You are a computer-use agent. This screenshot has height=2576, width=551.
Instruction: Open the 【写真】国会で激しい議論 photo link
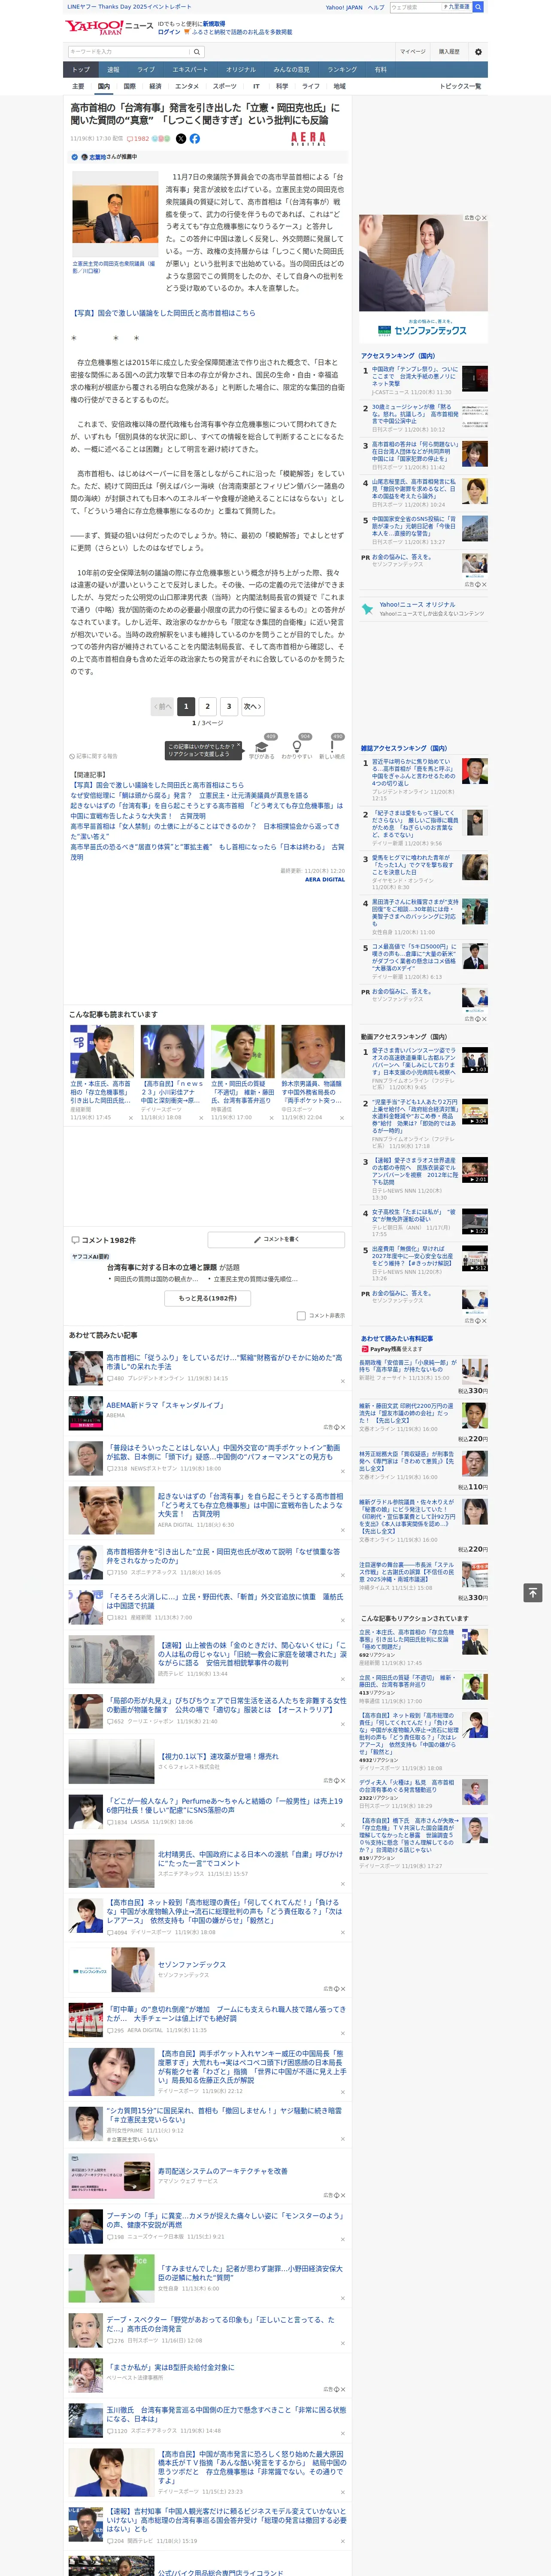point(163,313)
